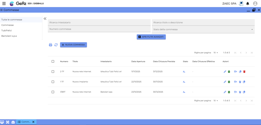Image resolution: width=261 pixels, height=125 pixels.
Task: Click the Nuova Commessa button
Action: pos(73,45)
